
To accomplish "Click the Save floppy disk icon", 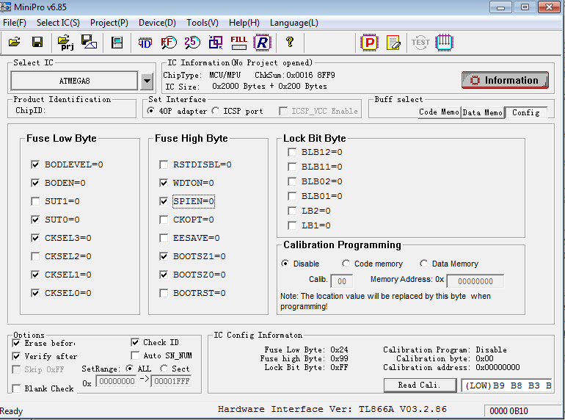I will (37, 42).
